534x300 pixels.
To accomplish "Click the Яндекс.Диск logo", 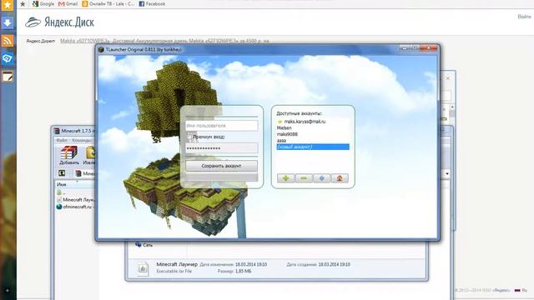I will coord(59,22).
